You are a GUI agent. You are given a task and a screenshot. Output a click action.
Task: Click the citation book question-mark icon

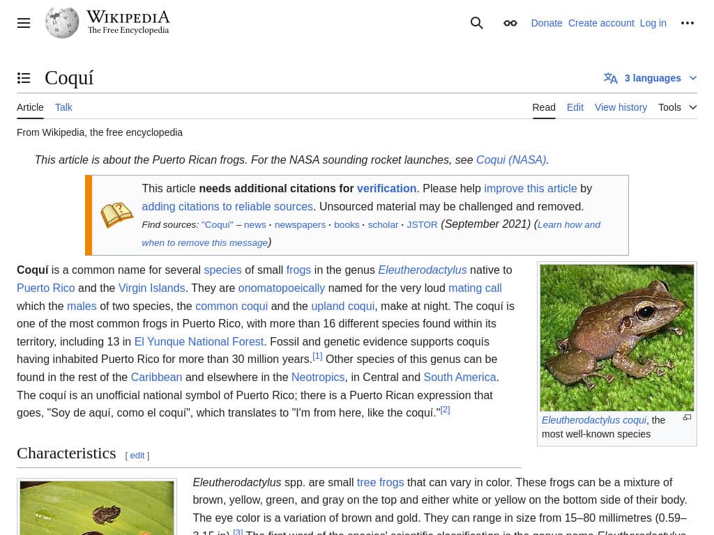[x=116, y=215]
